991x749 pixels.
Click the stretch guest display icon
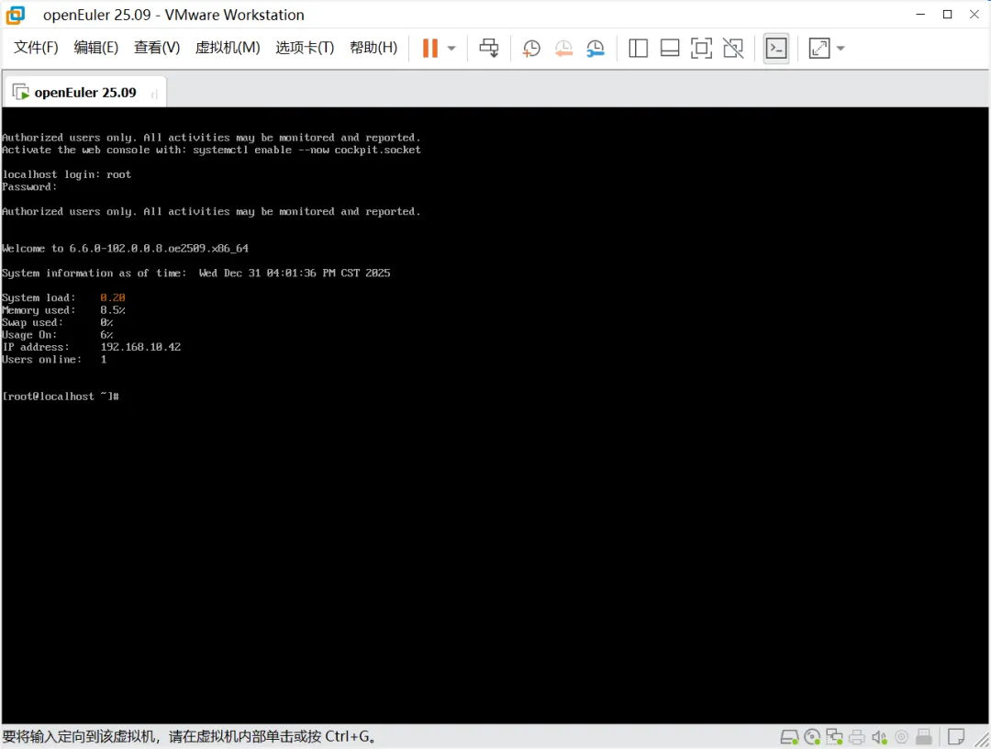(819, 48)
